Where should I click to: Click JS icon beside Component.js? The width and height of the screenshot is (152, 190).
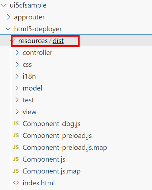[x=16, y=159]
